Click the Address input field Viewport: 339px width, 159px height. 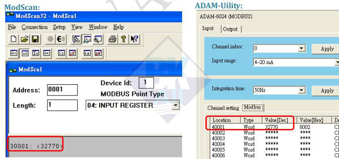pyautogui.click(x=62, y=90)
